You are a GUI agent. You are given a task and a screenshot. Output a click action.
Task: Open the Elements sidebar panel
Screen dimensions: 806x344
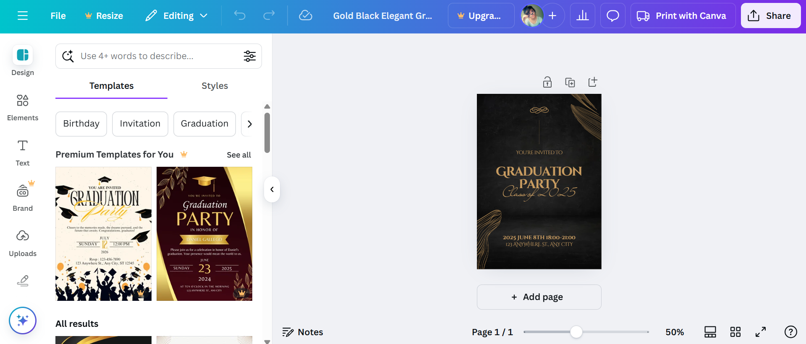[x=23, y=107]
